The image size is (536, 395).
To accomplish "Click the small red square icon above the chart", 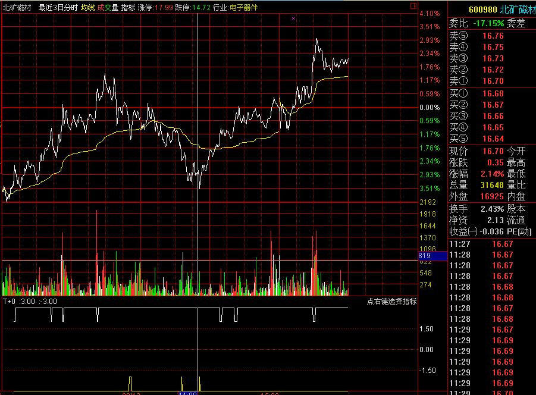I will click(x=413, y=6).
